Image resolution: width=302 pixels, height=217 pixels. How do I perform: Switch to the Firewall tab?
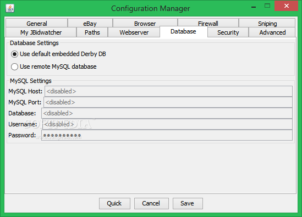(x=208, y=23)
